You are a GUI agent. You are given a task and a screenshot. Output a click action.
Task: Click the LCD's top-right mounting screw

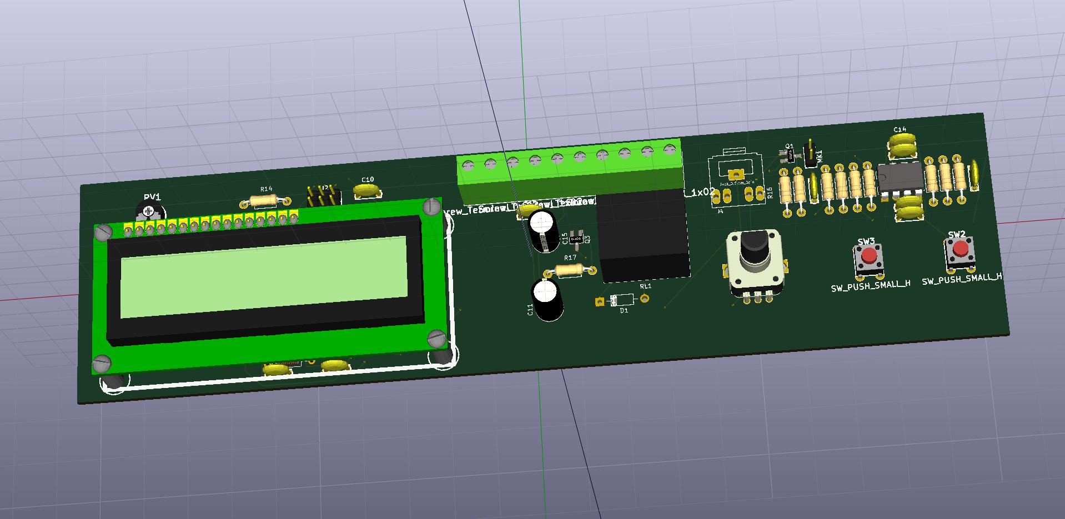pos(431,207)
